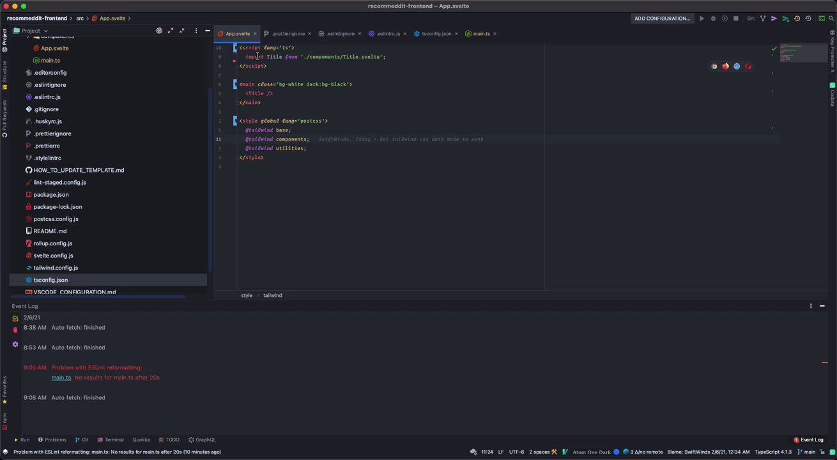837x460 pixels.
Task: Show Git history clock icon
Action: (797, 19)
